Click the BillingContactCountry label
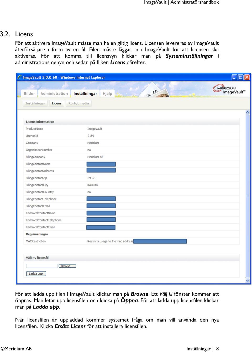252x352 pixels. 40,192
